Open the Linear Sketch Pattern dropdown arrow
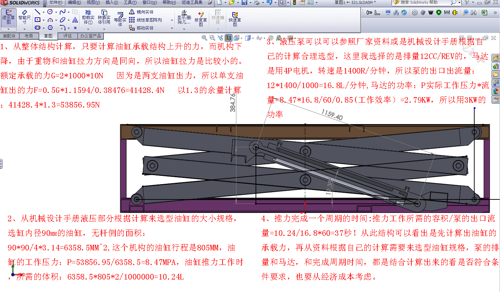The width and height of the screenshot is (500, 292). [x=172, y=20]
